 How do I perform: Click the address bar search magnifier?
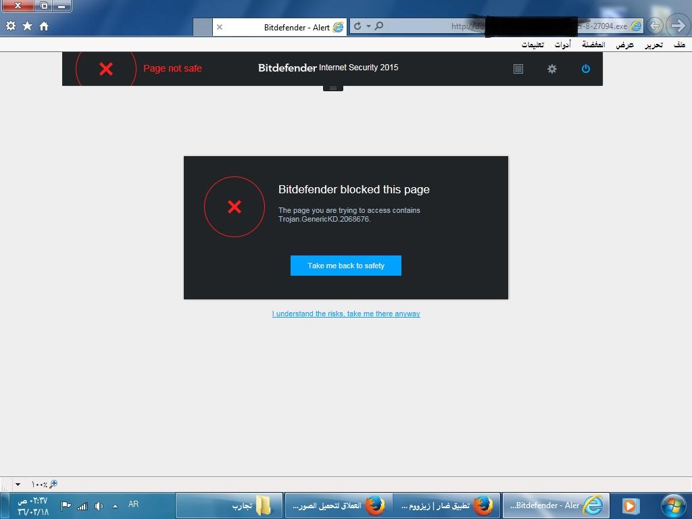point(378,26)
